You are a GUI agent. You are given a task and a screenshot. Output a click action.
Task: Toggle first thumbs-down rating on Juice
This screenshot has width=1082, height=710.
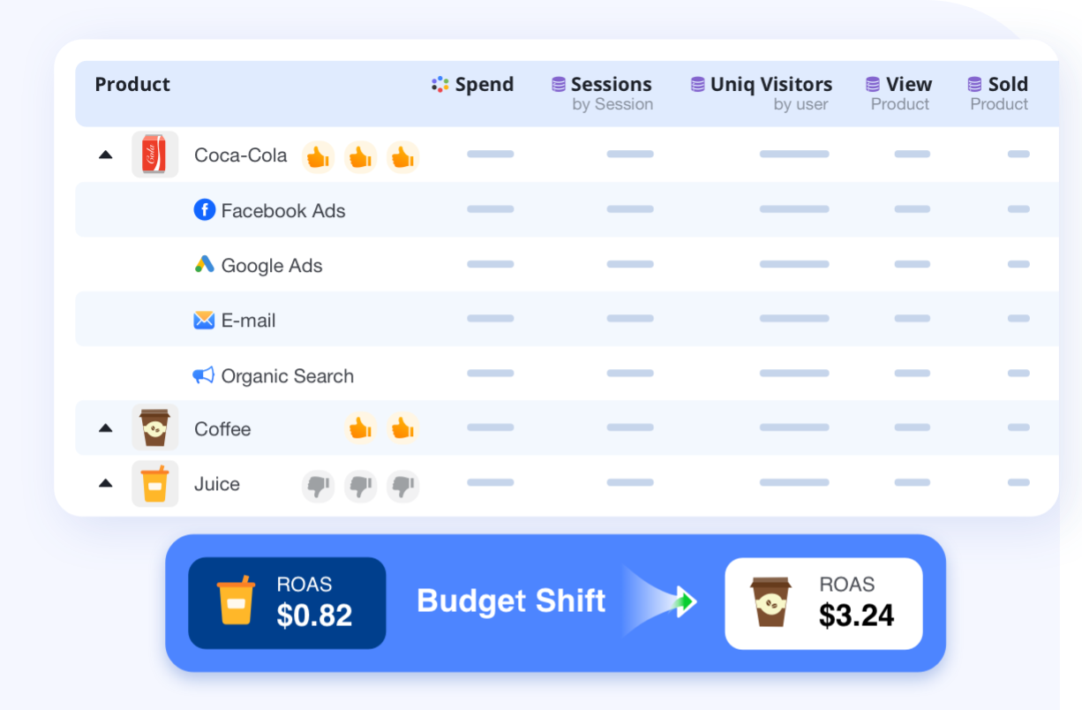click(x=318, y=486)
